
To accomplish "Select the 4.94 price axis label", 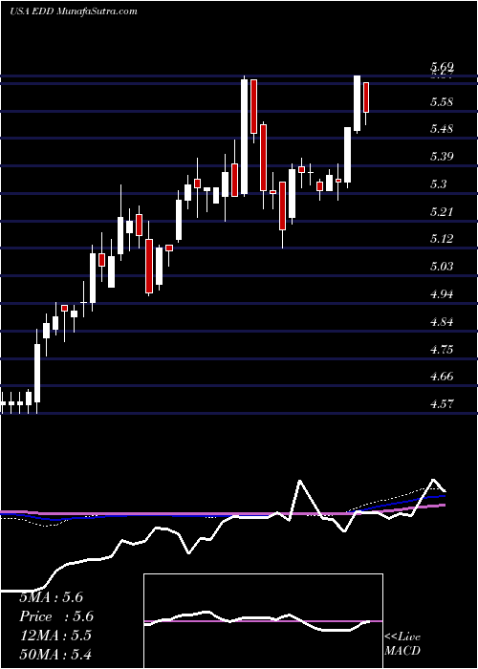I will point(442,294).
